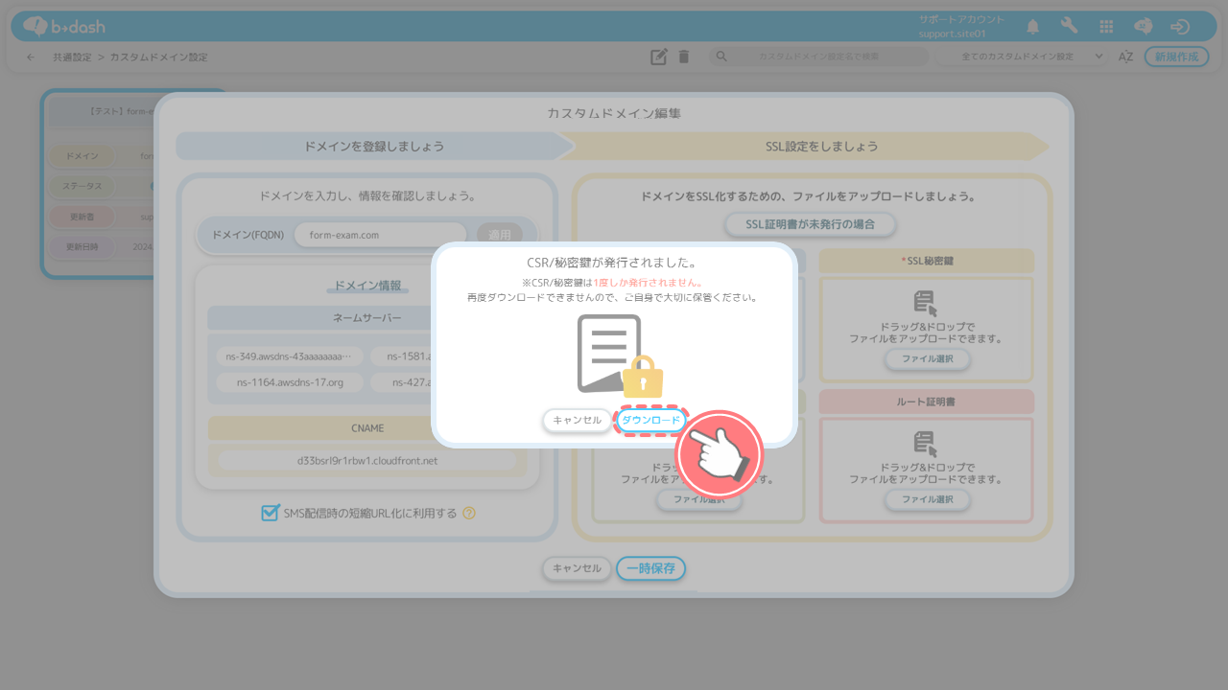1228x690 pixels.
Task: Click the certificate lock icon in dialog
Action: point(620,356)
